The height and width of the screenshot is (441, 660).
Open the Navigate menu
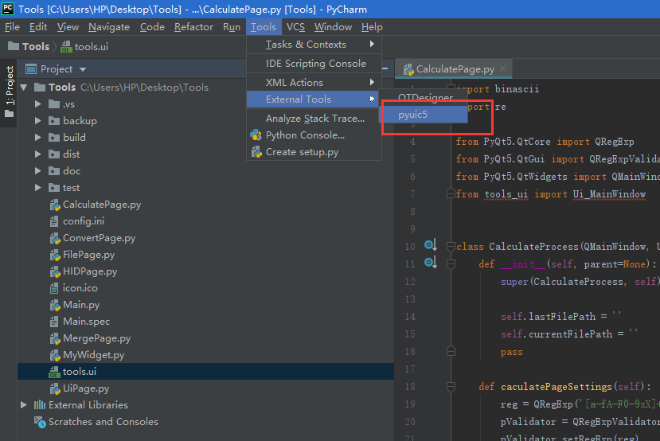109,27
